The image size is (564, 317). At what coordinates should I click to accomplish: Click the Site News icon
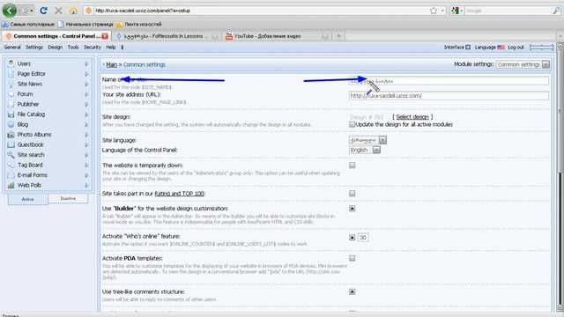11,84
